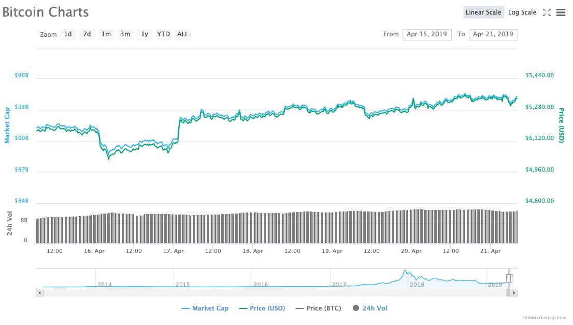Screen dimensions: 573x325
Task: Set zoom range to 1y
Action: (145, 34)
